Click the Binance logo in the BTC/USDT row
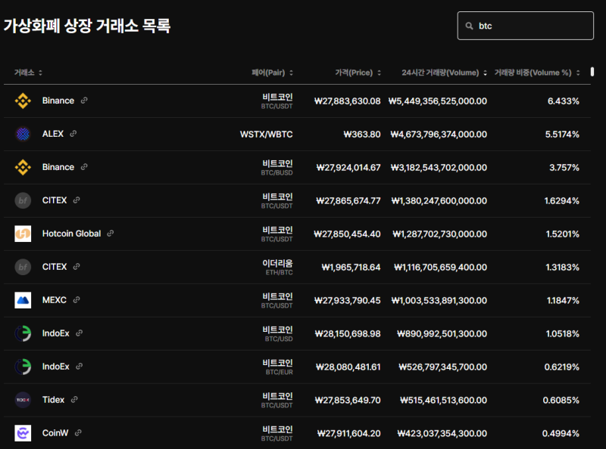The width and height of the screenshot is (606, 449). (23, 101)
